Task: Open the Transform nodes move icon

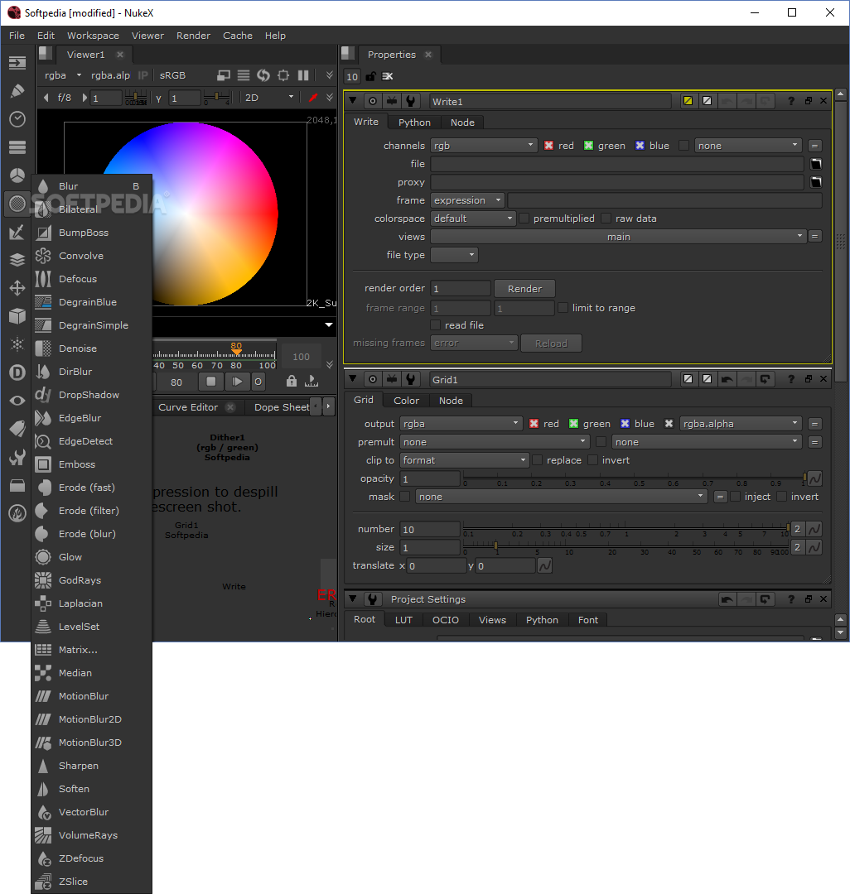Action: [17, 288]
